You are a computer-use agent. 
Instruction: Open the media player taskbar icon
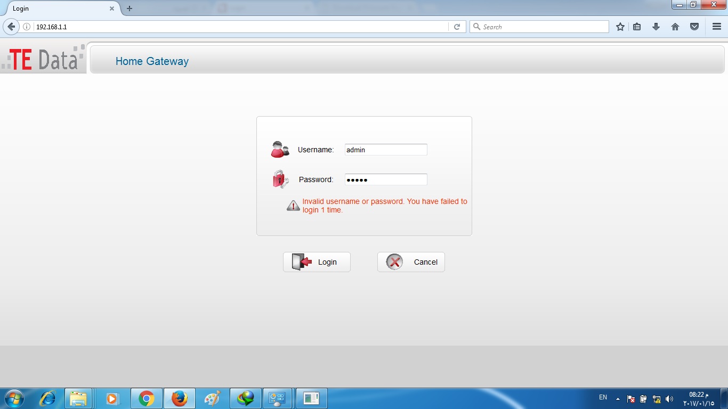pos(112,398)
